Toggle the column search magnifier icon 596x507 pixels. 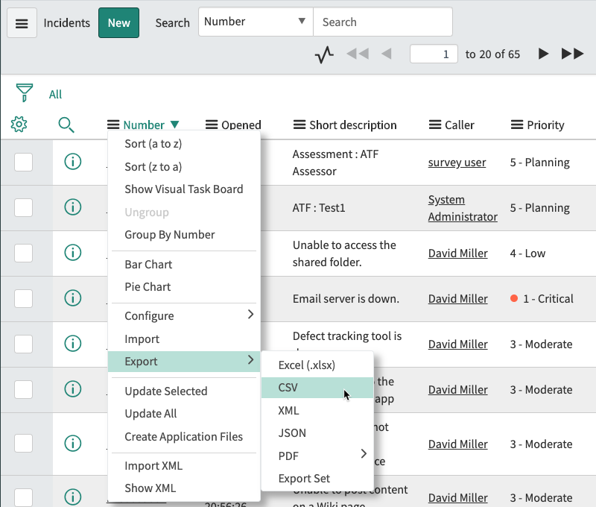click(x=66, y=125)
